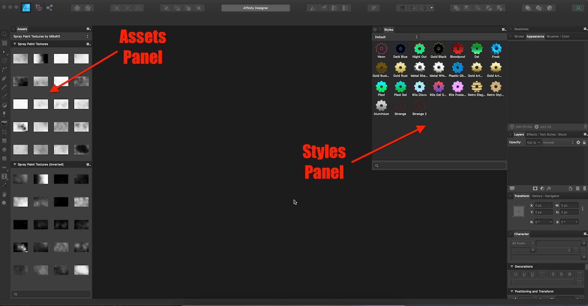
Task: Open the Default styles category dropdown
Action: tap(396, 37)
